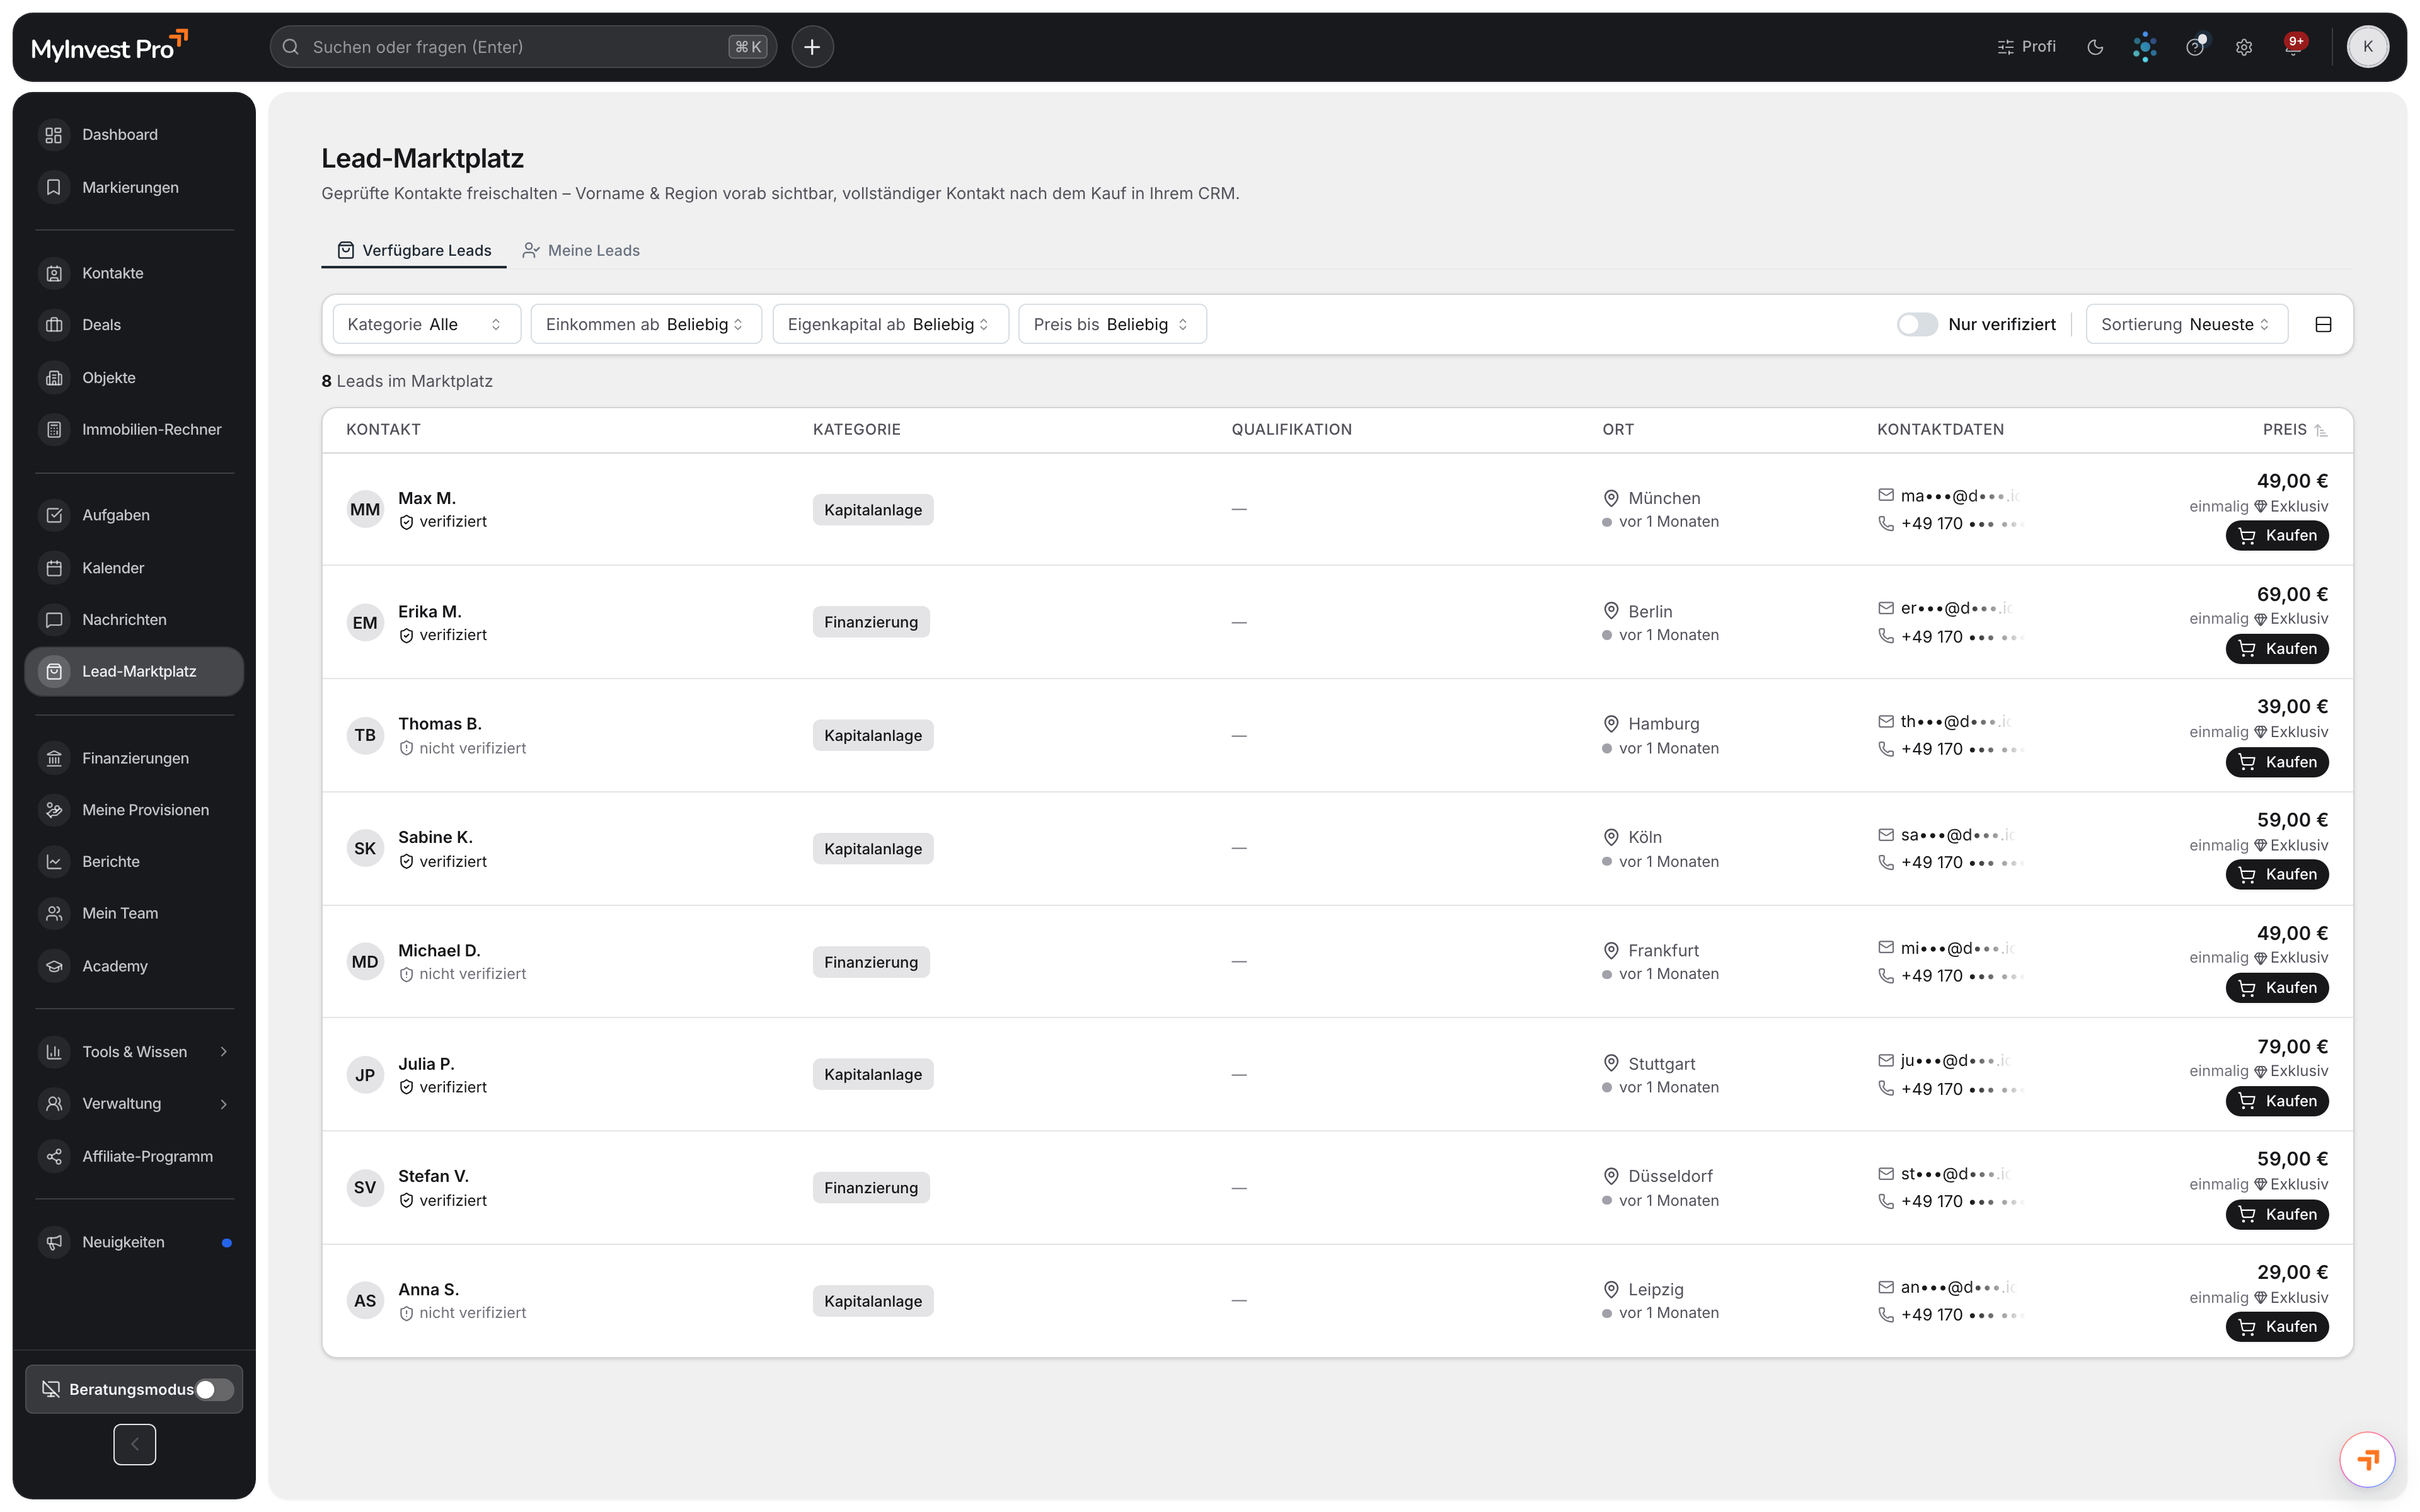
Task: Click SK avatar for Sabine K.
Action: coord(365,849)
